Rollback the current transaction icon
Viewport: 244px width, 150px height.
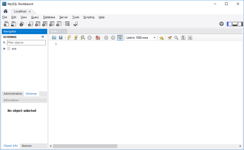click(113, 37)
